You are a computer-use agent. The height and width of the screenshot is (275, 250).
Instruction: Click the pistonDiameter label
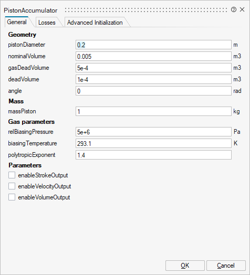click(27, 45)
